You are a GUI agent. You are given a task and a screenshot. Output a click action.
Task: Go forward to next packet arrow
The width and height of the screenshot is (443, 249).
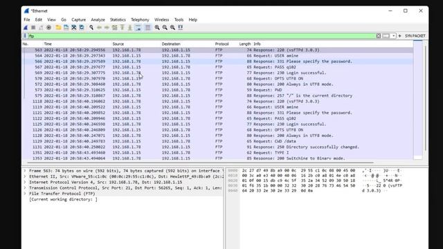107,28
